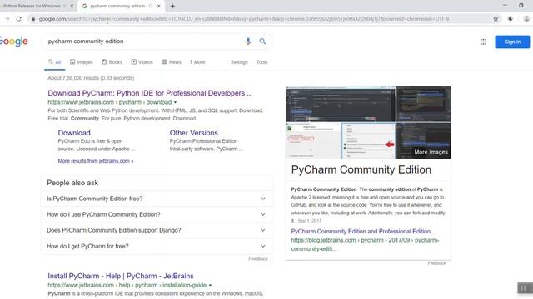Click the blue search magnifier icon
Screen dimensions: 533x299
point(262,42)
